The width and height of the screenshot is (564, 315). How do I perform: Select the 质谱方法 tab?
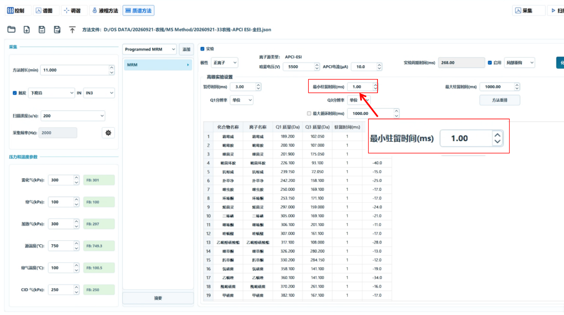(x=138, y=11)
